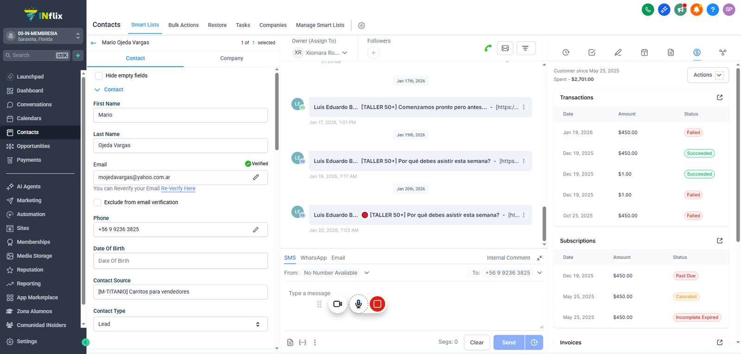Click the microphone voice recording icon
741x354 pixels.
click(358, 304)
